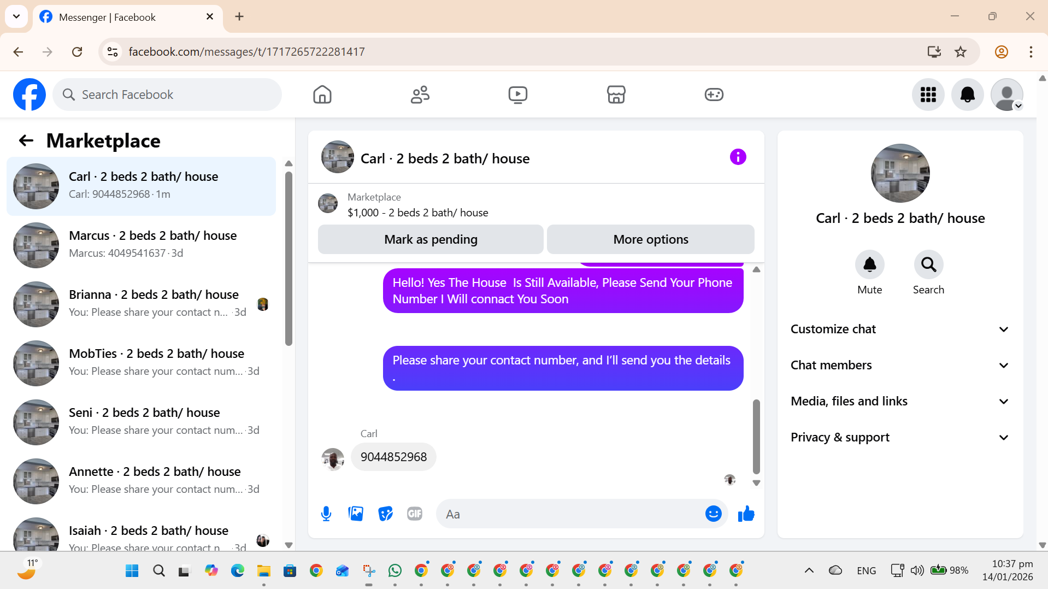Click the chat messages scrollbar thumb
1048x589 pixels.
click(x=756, y=437)
